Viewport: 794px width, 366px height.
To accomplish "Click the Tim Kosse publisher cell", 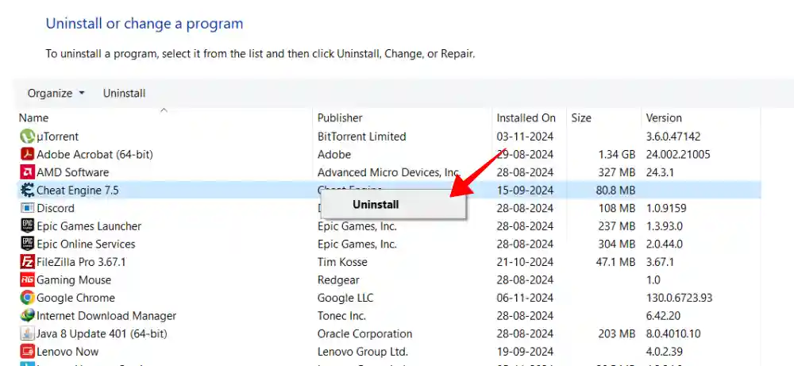I will coord(342,262).
